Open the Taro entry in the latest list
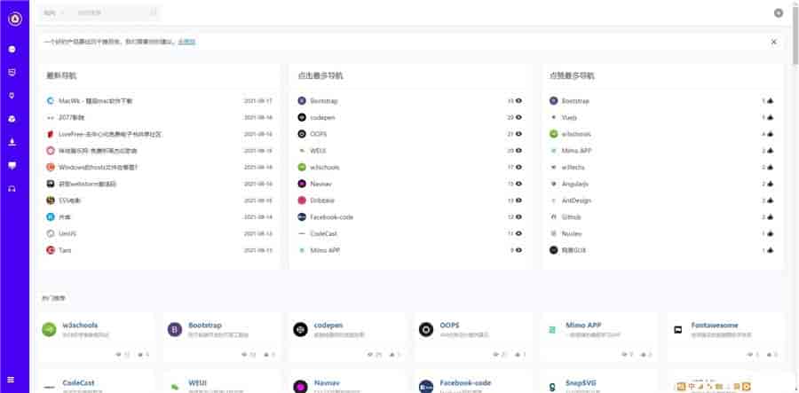The height and width of the screenshot is (393, 799). tap(65, 250)
